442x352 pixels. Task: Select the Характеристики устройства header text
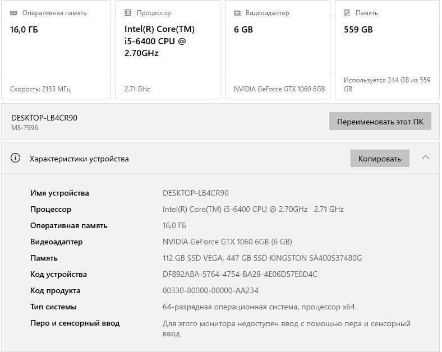[79, 159]
